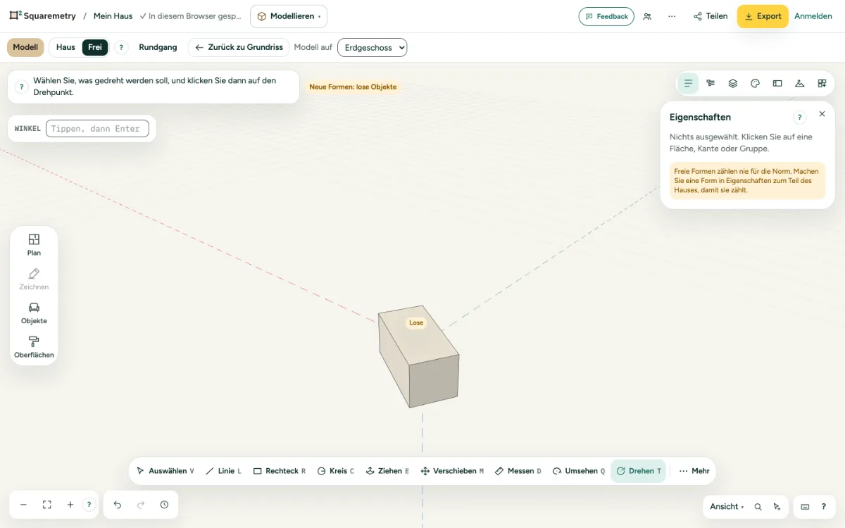This screenshot has height=528, width=845.
Task: Click the Teilen share button
Action: click(710, 16)
